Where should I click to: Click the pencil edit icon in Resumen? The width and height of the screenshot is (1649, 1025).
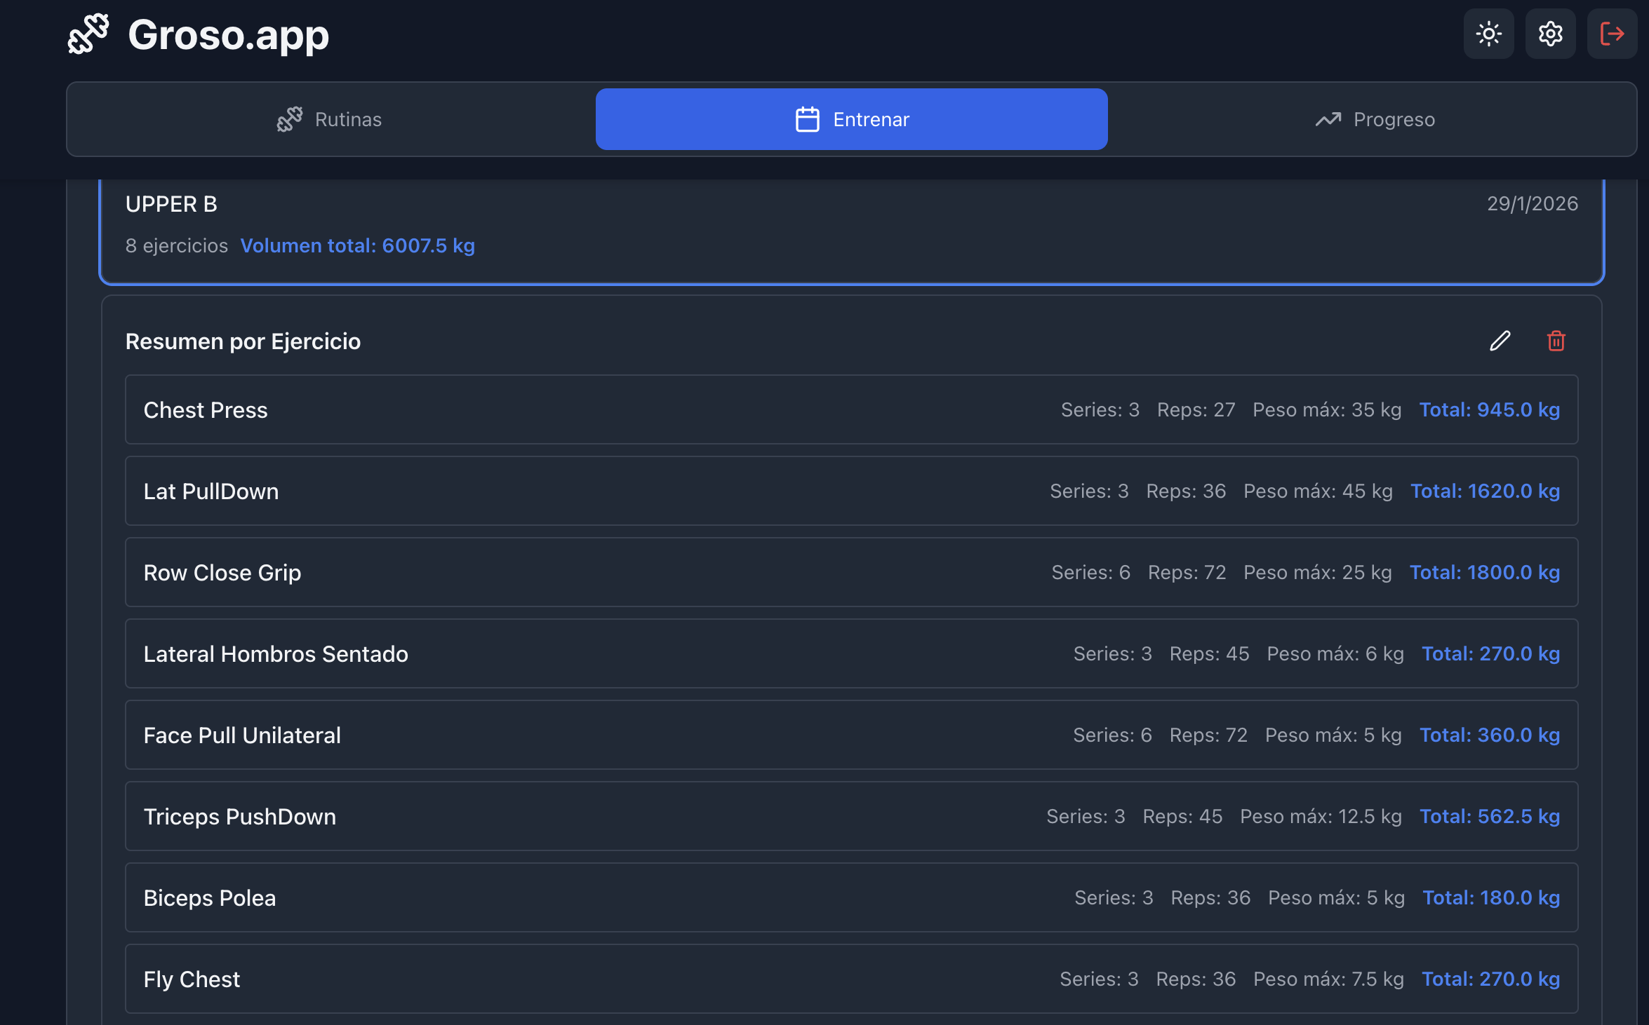tap(1500, 341)
